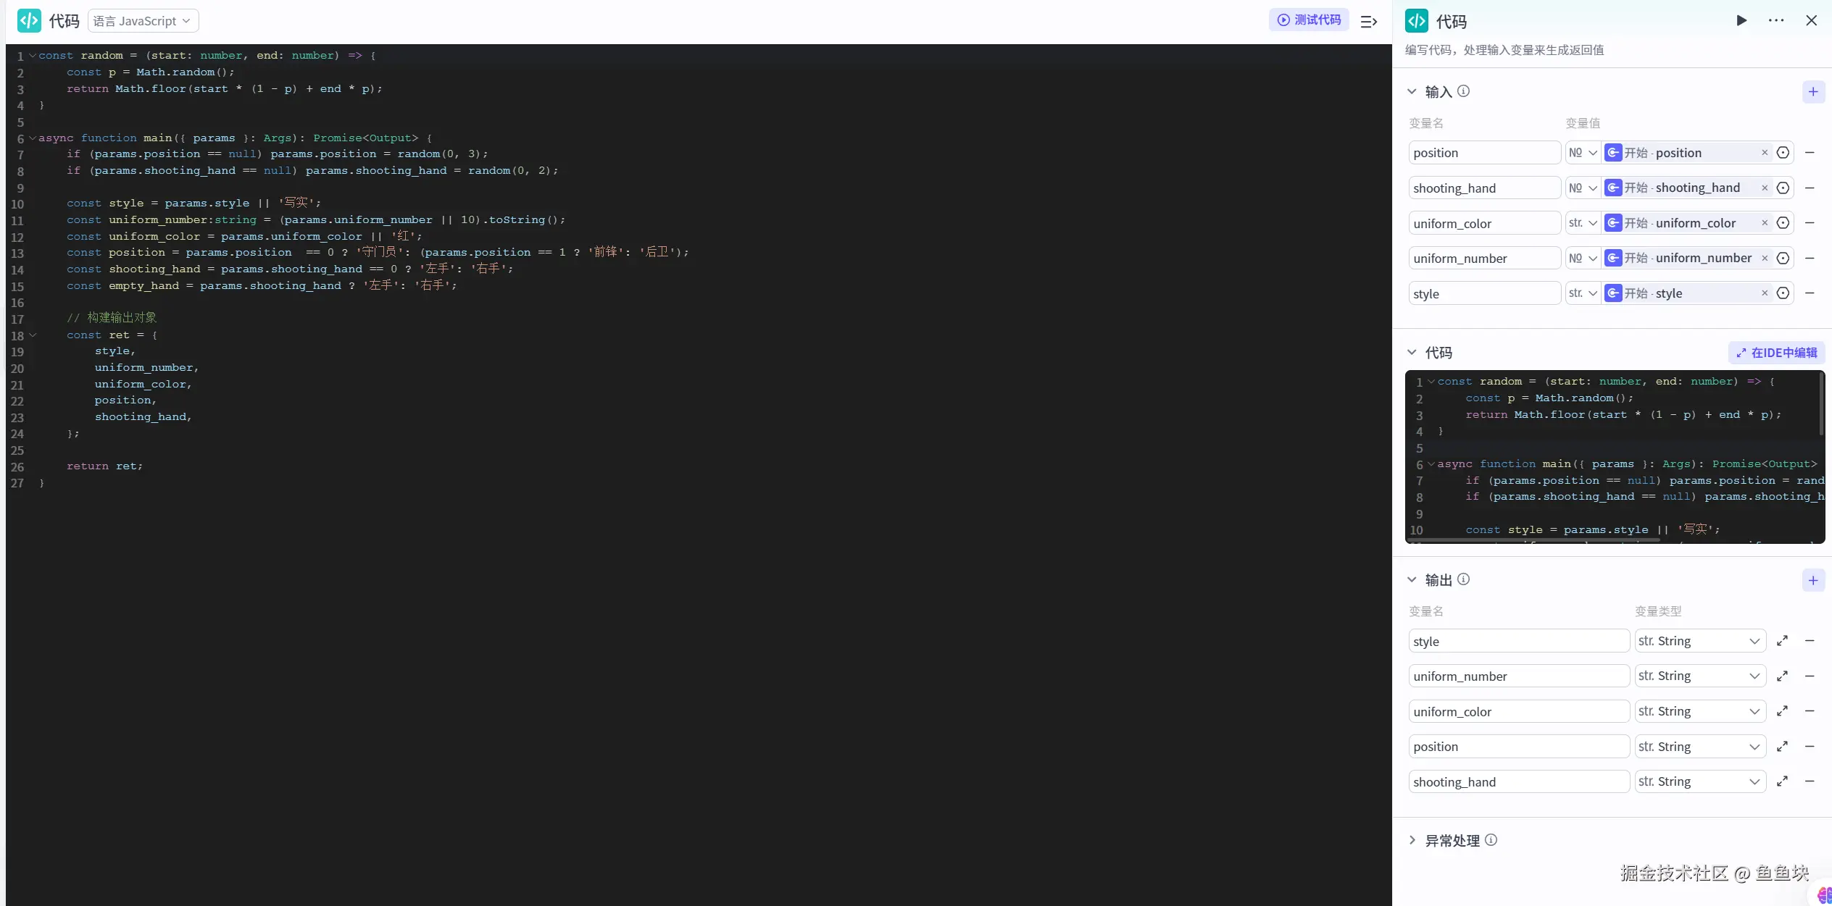Collapse the 输入 section
Image resolution: width=1832 pixels, height=906 pixels.
pyautogui.click(x=1412, y=92)
